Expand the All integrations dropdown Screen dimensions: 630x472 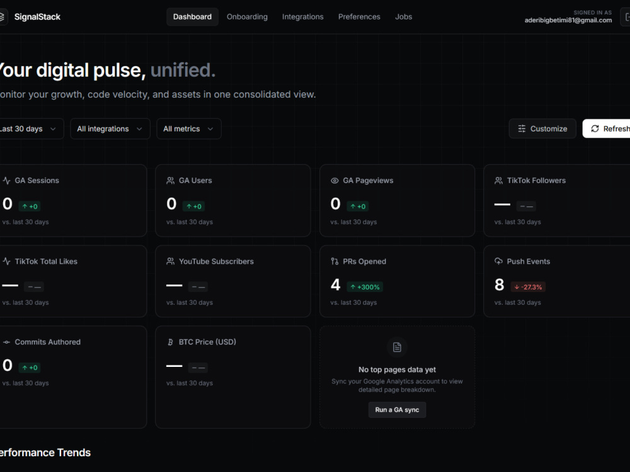[110, 129]
